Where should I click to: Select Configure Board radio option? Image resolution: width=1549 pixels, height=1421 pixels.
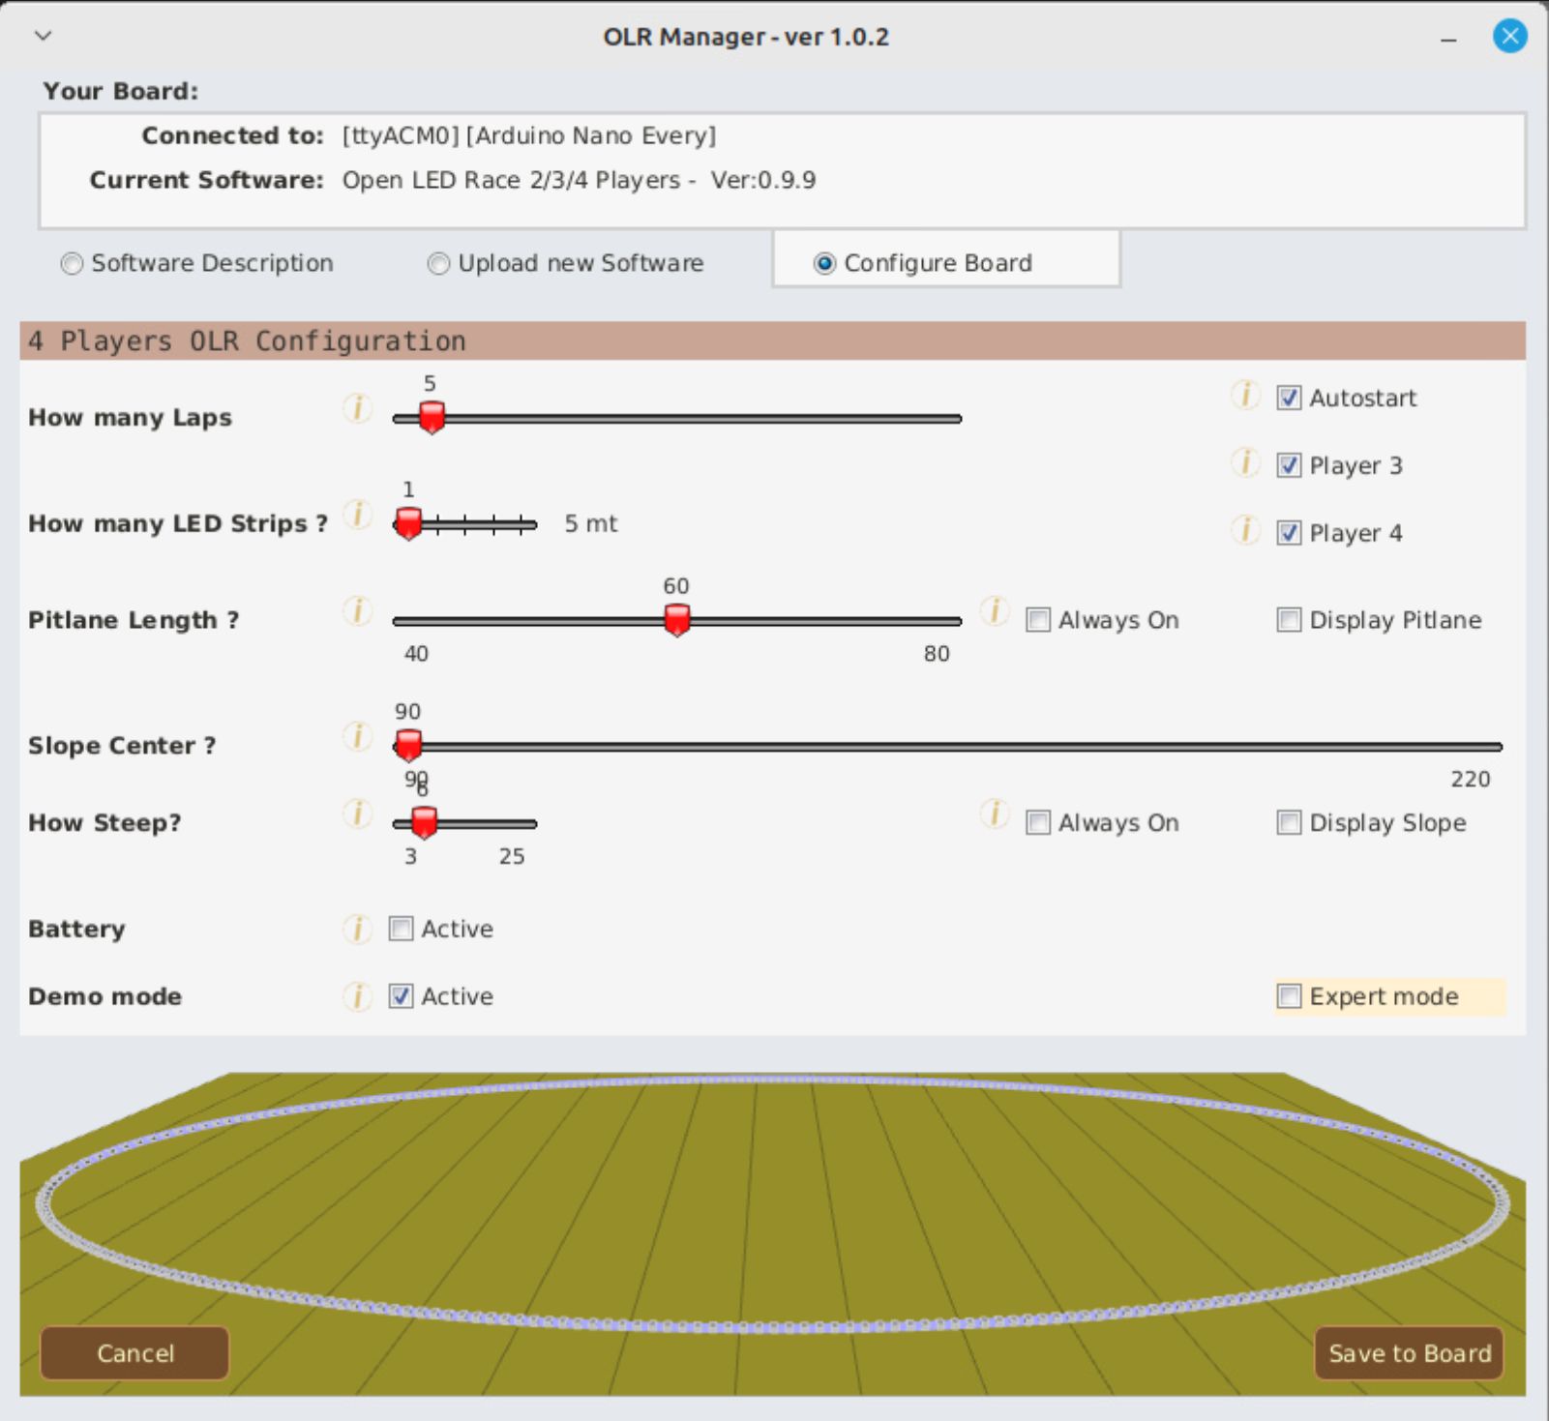824,263
